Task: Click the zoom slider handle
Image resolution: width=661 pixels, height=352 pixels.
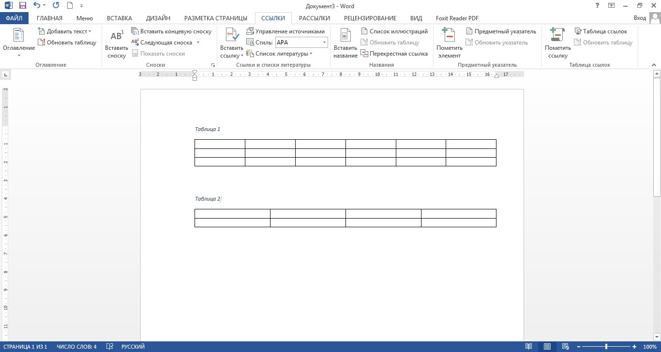Action: [606, 347]
